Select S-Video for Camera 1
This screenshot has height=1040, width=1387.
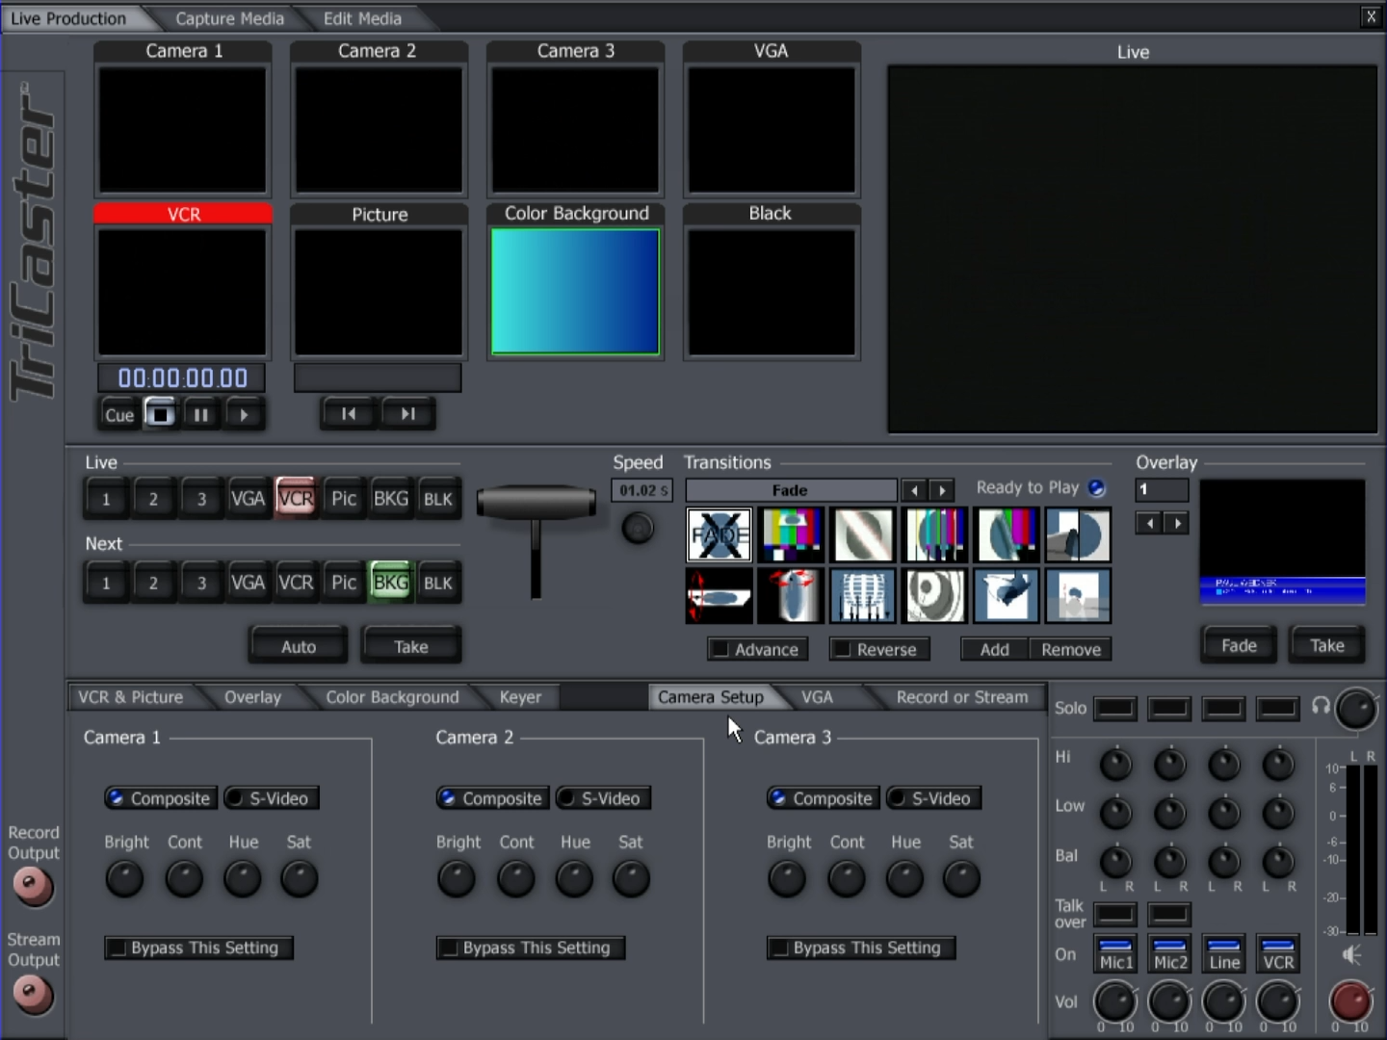point(271,798)
